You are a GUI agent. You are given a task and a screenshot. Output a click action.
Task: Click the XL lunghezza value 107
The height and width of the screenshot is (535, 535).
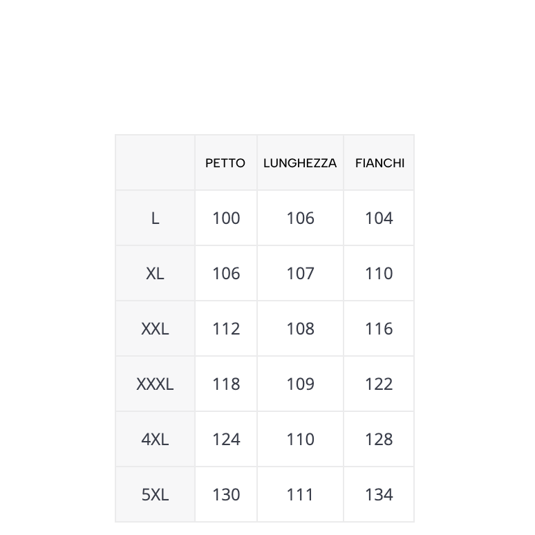(x=300, y=273)
